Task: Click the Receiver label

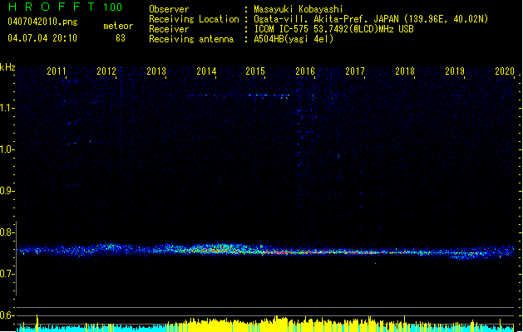Action: point(169,29)
